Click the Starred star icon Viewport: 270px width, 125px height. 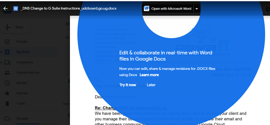tap(7, 93)
